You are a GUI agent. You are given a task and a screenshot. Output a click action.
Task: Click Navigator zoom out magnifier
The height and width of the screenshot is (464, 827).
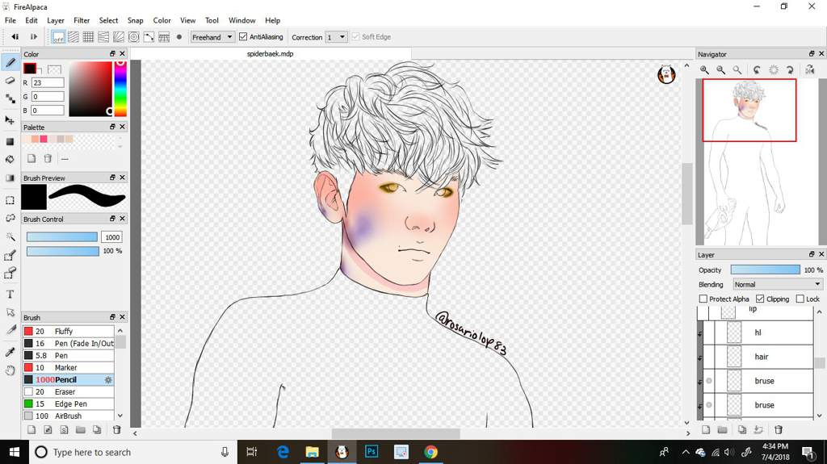(x=720, y=69)
